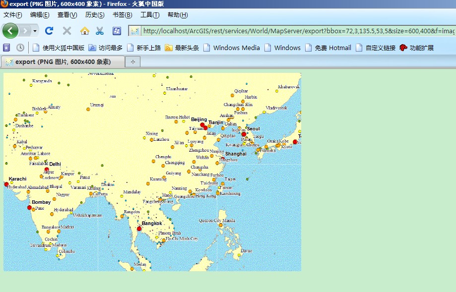Open the 书签 (Bookmarks) menu
The image size is (456, 292).
(122, 15)
